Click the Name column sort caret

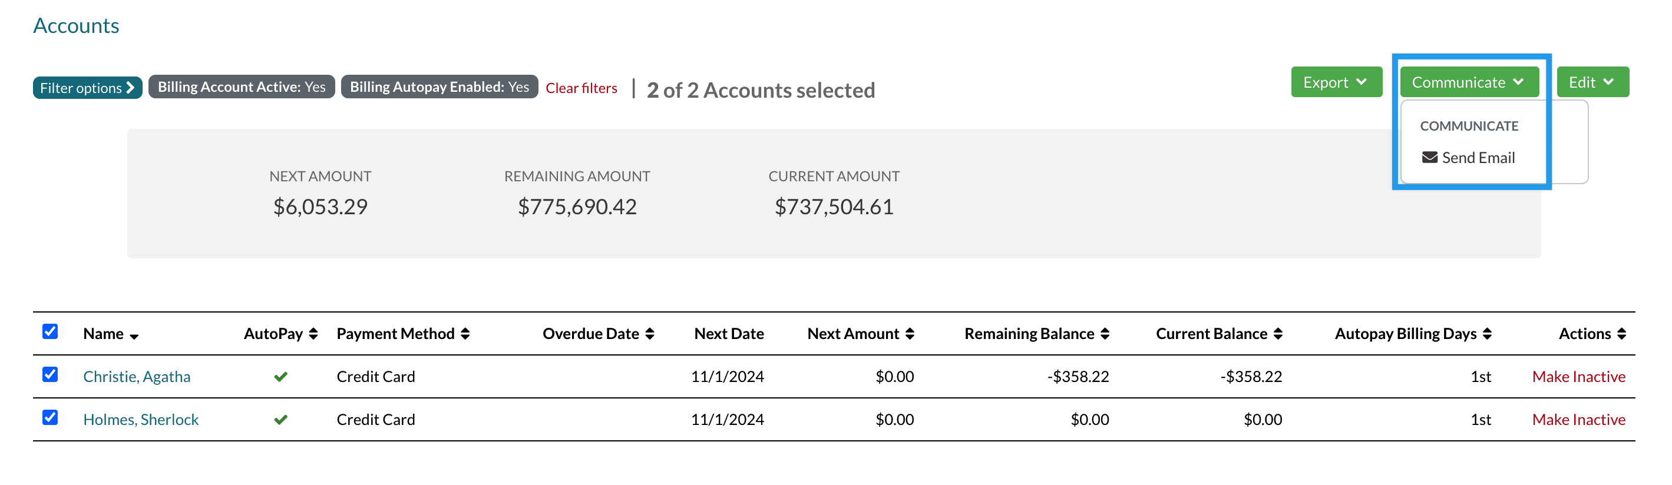click(134, 336)
